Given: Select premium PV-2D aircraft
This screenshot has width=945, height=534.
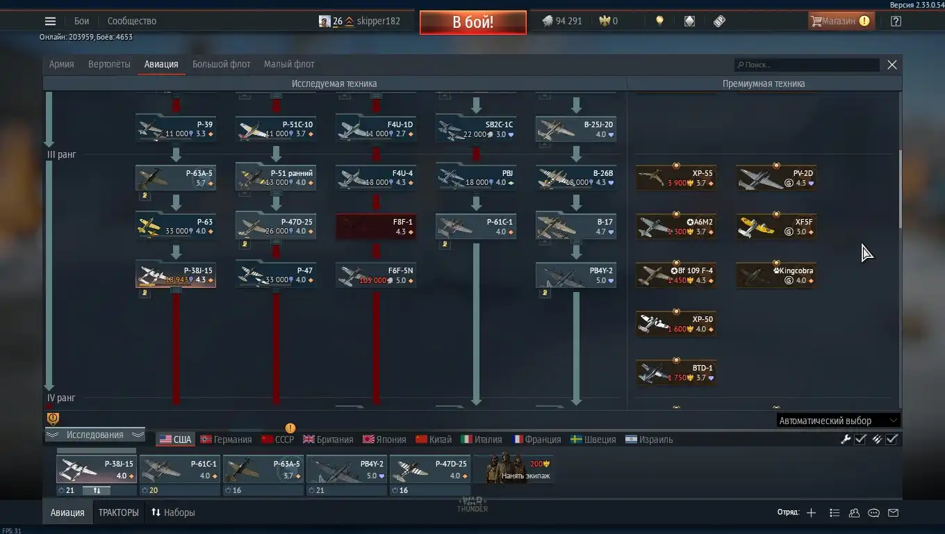Looking at the screenshot, I should 776,178.
